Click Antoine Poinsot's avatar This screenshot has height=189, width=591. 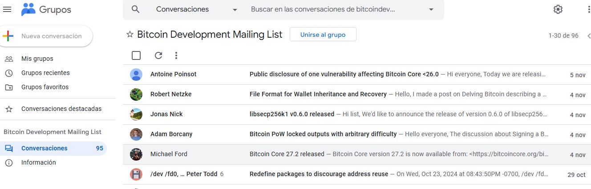tap(136, 75)
